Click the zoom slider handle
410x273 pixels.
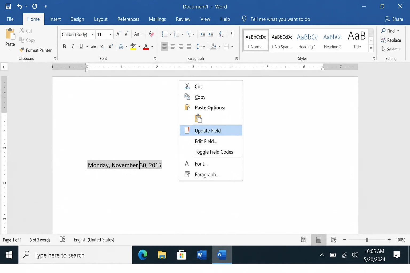(x=367, y=240)
